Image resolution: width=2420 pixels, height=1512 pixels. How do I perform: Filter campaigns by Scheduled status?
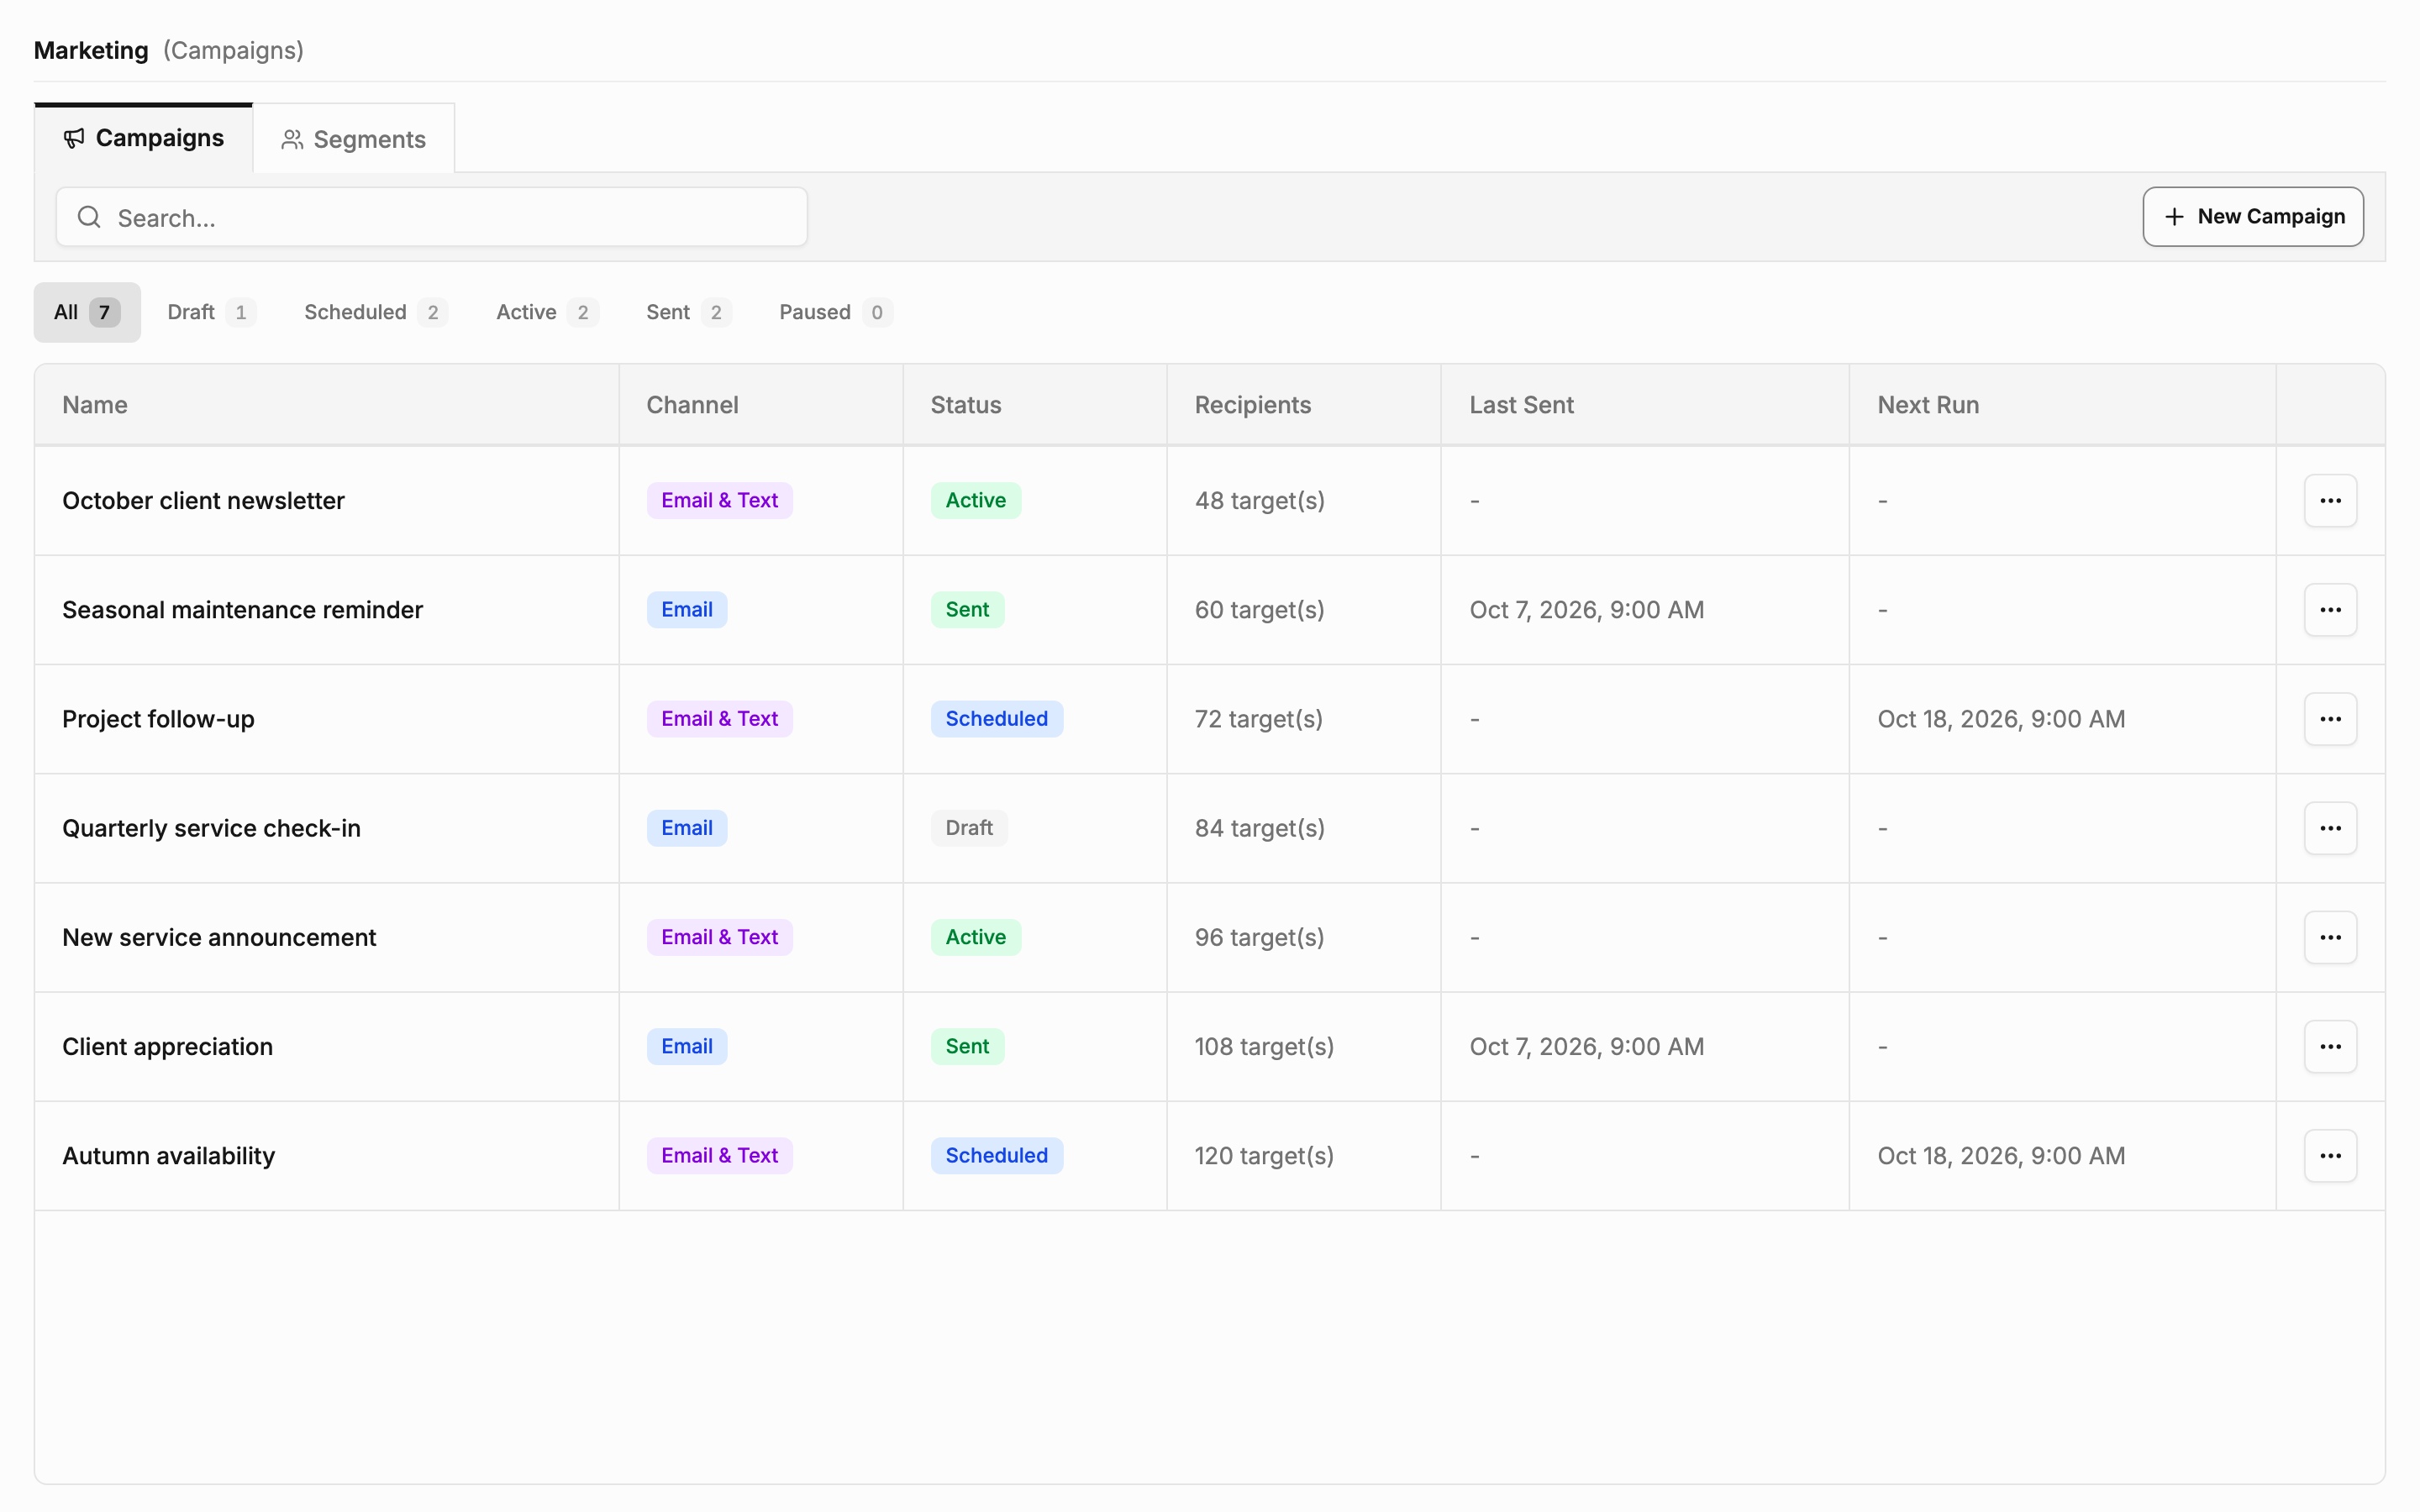click(375, 312)
